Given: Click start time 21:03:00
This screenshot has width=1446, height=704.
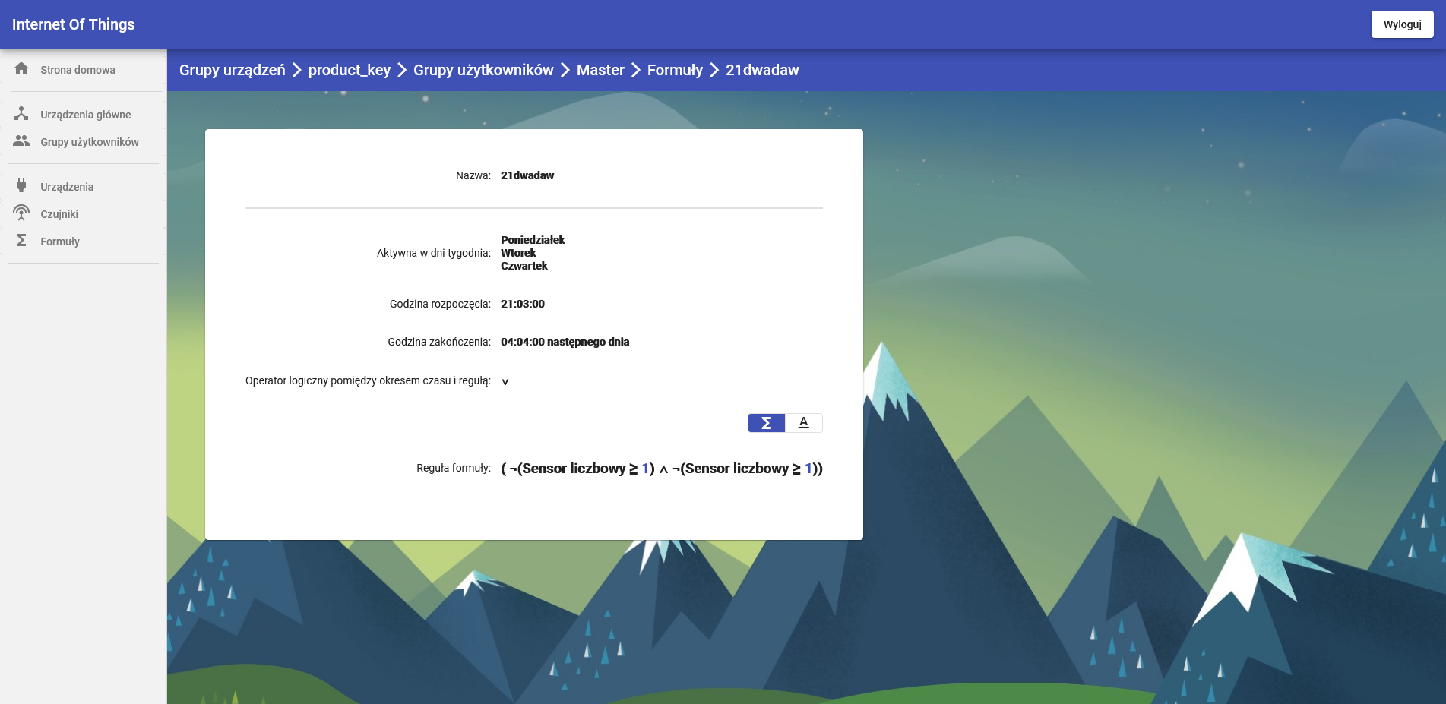Looking at the screenshot, I should pos(523,304).
